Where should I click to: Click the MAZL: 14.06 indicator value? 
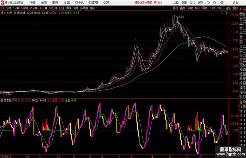39,101
